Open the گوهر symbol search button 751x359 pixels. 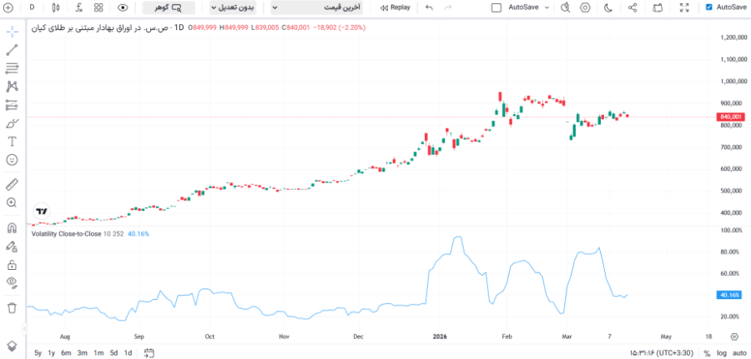(169, 7)
